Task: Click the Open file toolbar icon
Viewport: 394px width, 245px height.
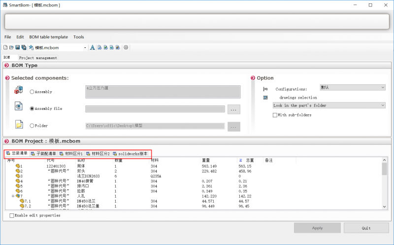Action: coord(11,47)
